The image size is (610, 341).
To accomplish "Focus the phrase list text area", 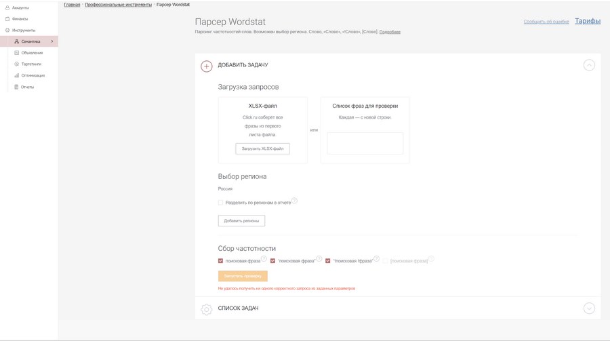I will (365, 143).
